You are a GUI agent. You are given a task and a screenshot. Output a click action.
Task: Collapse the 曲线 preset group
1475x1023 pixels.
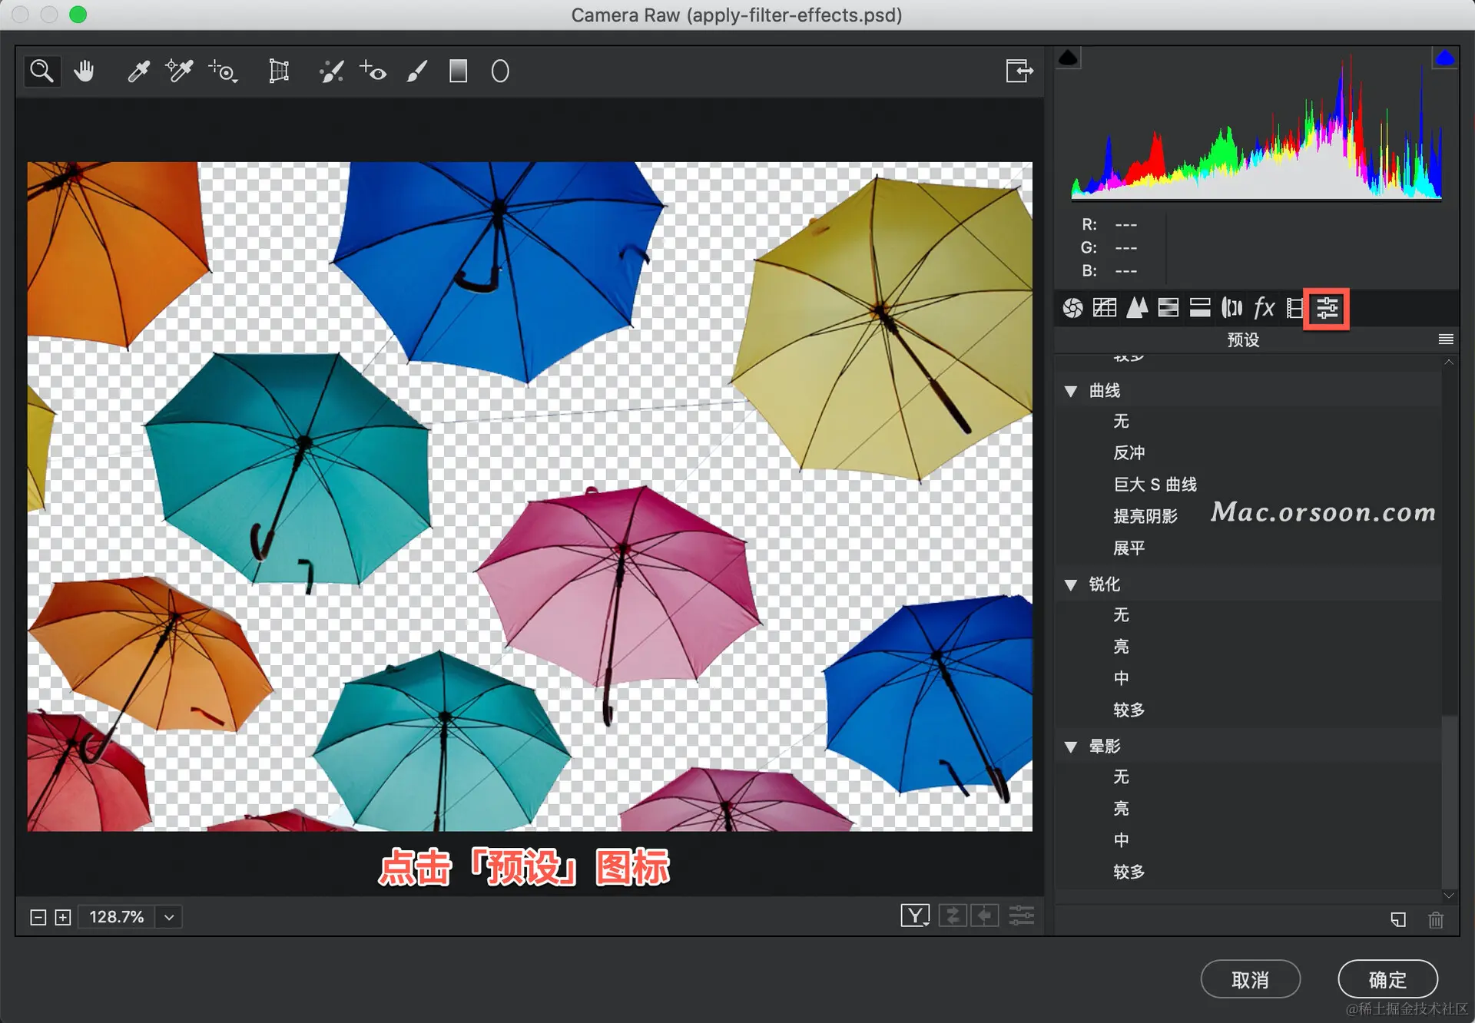click(x=1071, y=391)
